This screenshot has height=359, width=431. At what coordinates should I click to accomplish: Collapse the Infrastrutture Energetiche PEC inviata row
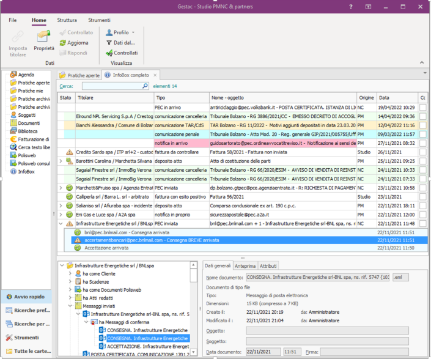click(61, 223)
